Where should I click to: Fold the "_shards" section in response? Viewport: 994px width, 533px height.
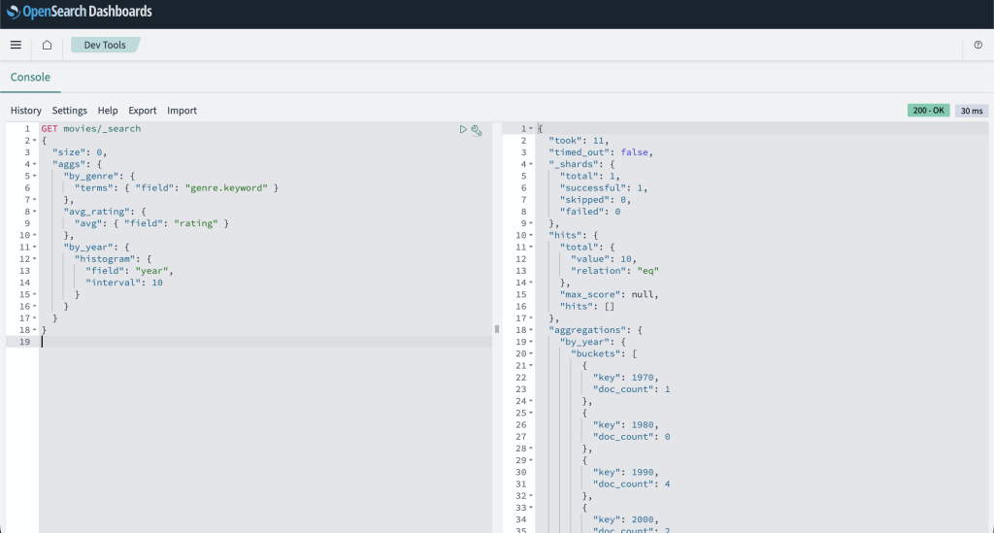click(531, 164)
